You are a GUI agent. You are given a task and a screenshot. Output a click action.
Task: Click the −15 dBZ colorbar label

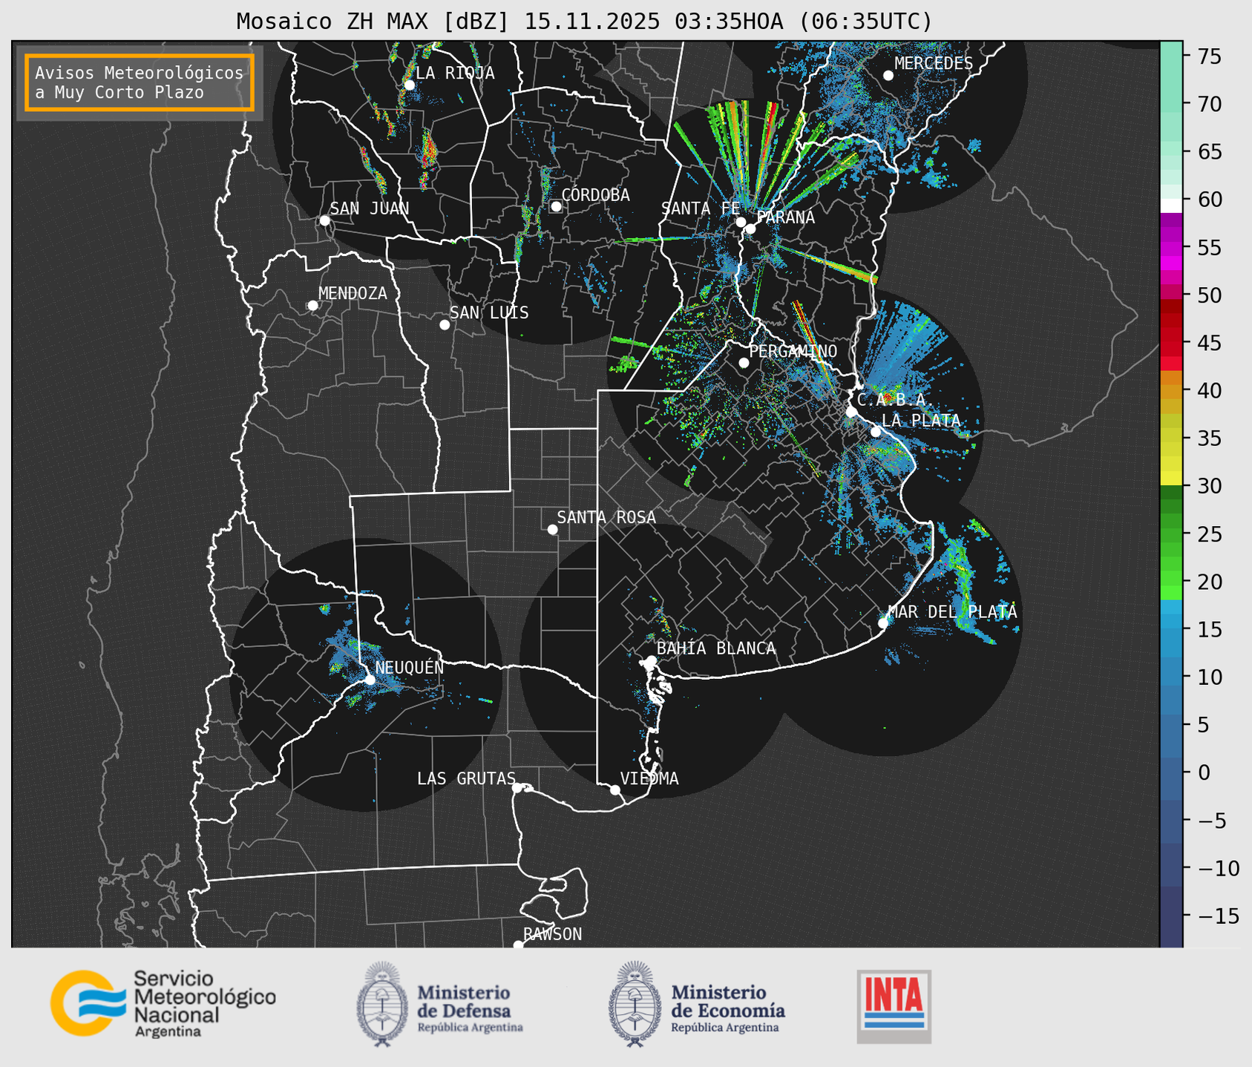1217,916
